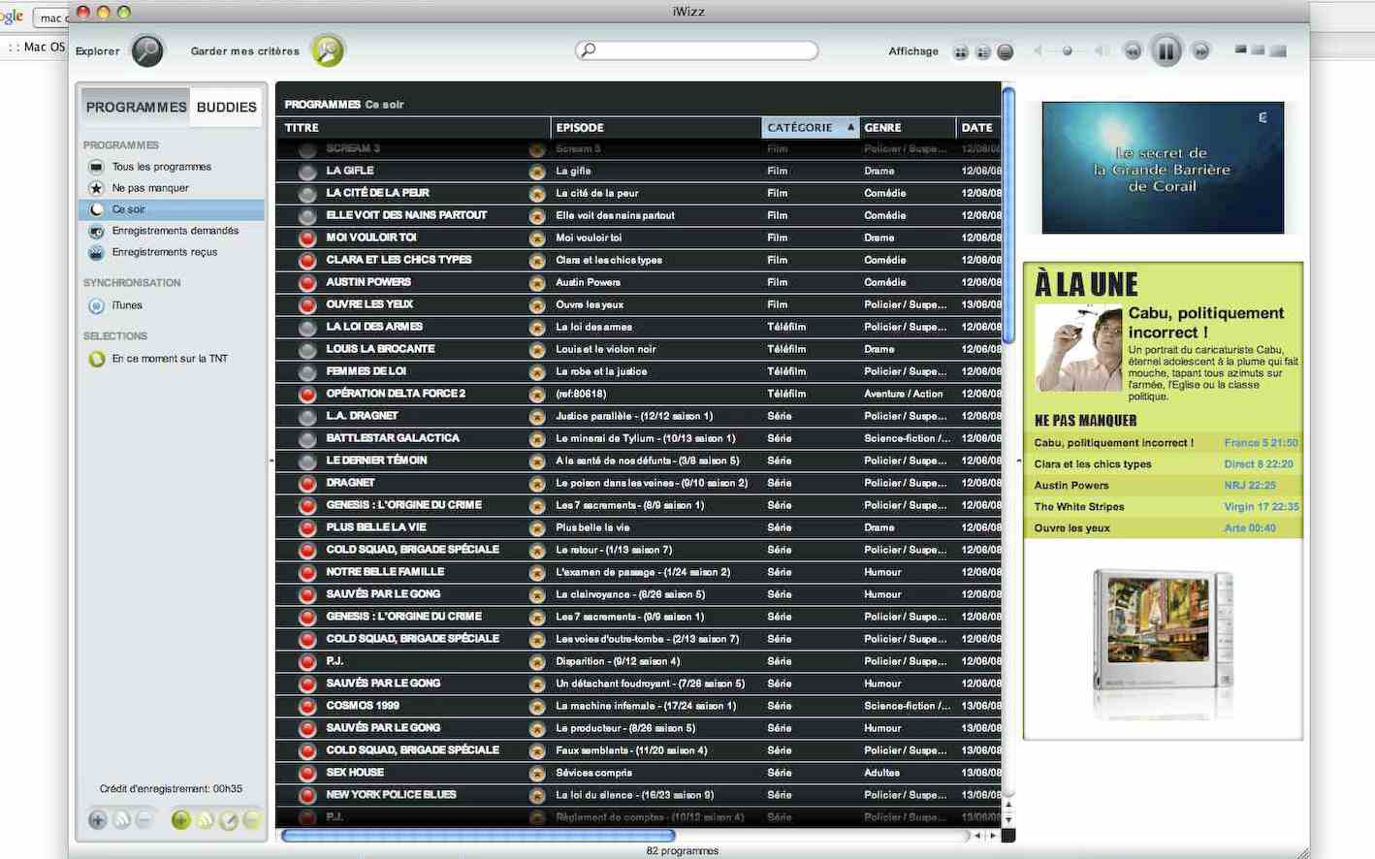Click the green Garder mes critères icon
Image resolution: width=1375 pixels, height=859 pixels.
(x=328, y=50)
